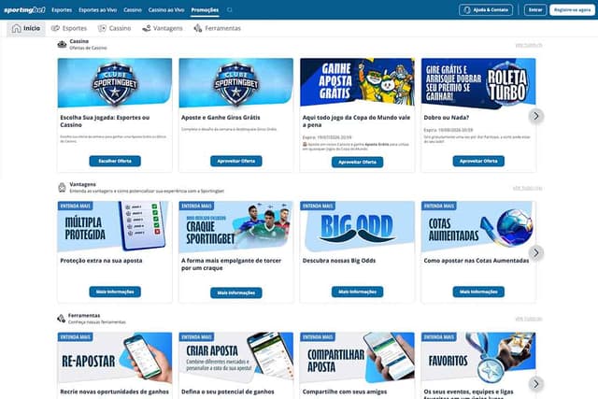Open 'ver tudo' link for Cassino section
Image resolution: width=598 pixels, height=399 pixels.
pyautogui.click(x=529, y=45)
